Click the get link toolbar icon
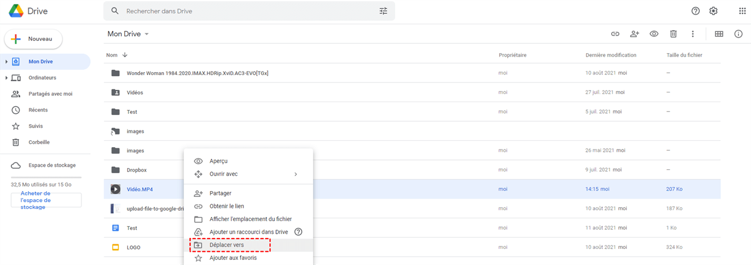This screenshot has width=751, height=265. click(x=615, y=34)
